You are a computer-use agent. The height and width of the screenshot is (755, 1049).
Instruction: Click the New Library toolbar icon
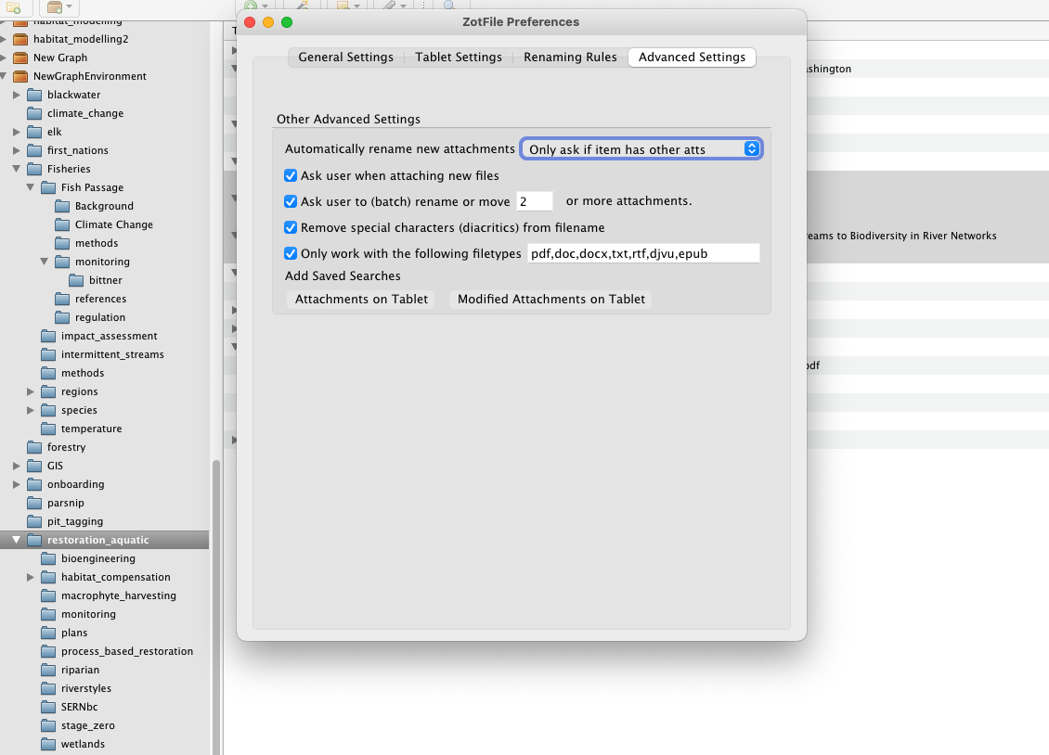(55, 7)
